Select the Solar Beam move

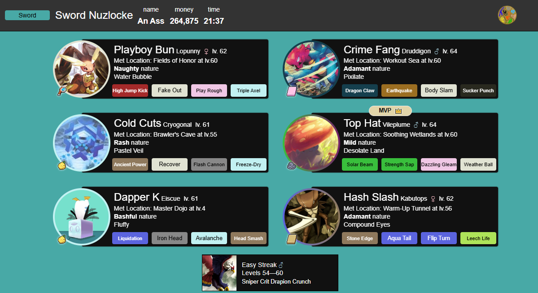pyautogui.click(x=360, y=164)
